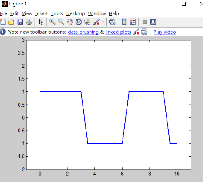Image resolution: width=203 pixels, height=182 pixels.
Task: Click the New Figure toolbar icon
Action: click(3, 22)
